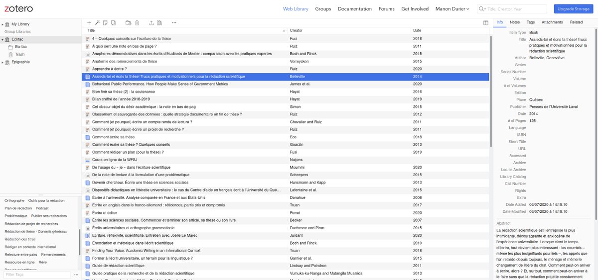
Task: Expand the Epigraphie library tree
Action: pyautogui.click(x=2, y=62)
